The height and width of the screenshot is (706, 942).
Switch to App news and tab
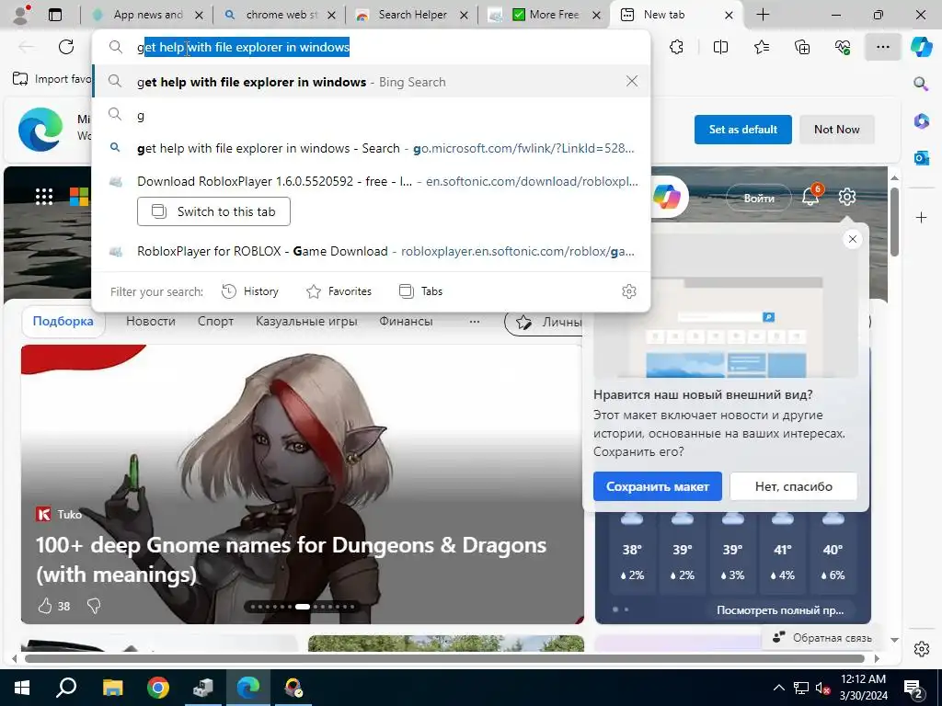click(x=146, y=15)
